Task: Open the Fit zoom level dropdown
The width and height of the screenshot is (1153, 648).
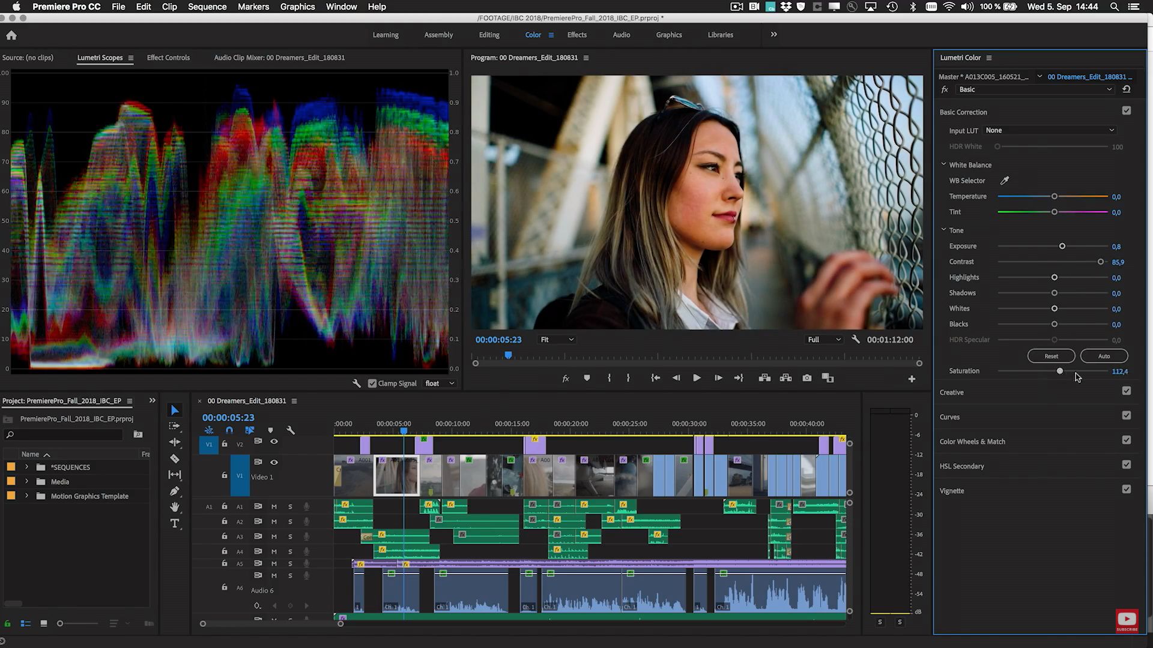Action: tap(557, 340)
